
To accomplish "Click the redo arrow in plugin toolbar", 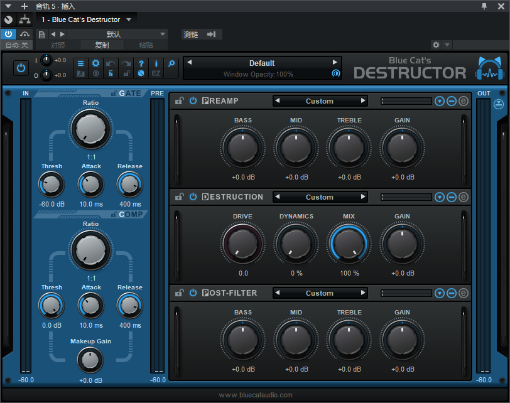I will (x=126, y=63).
